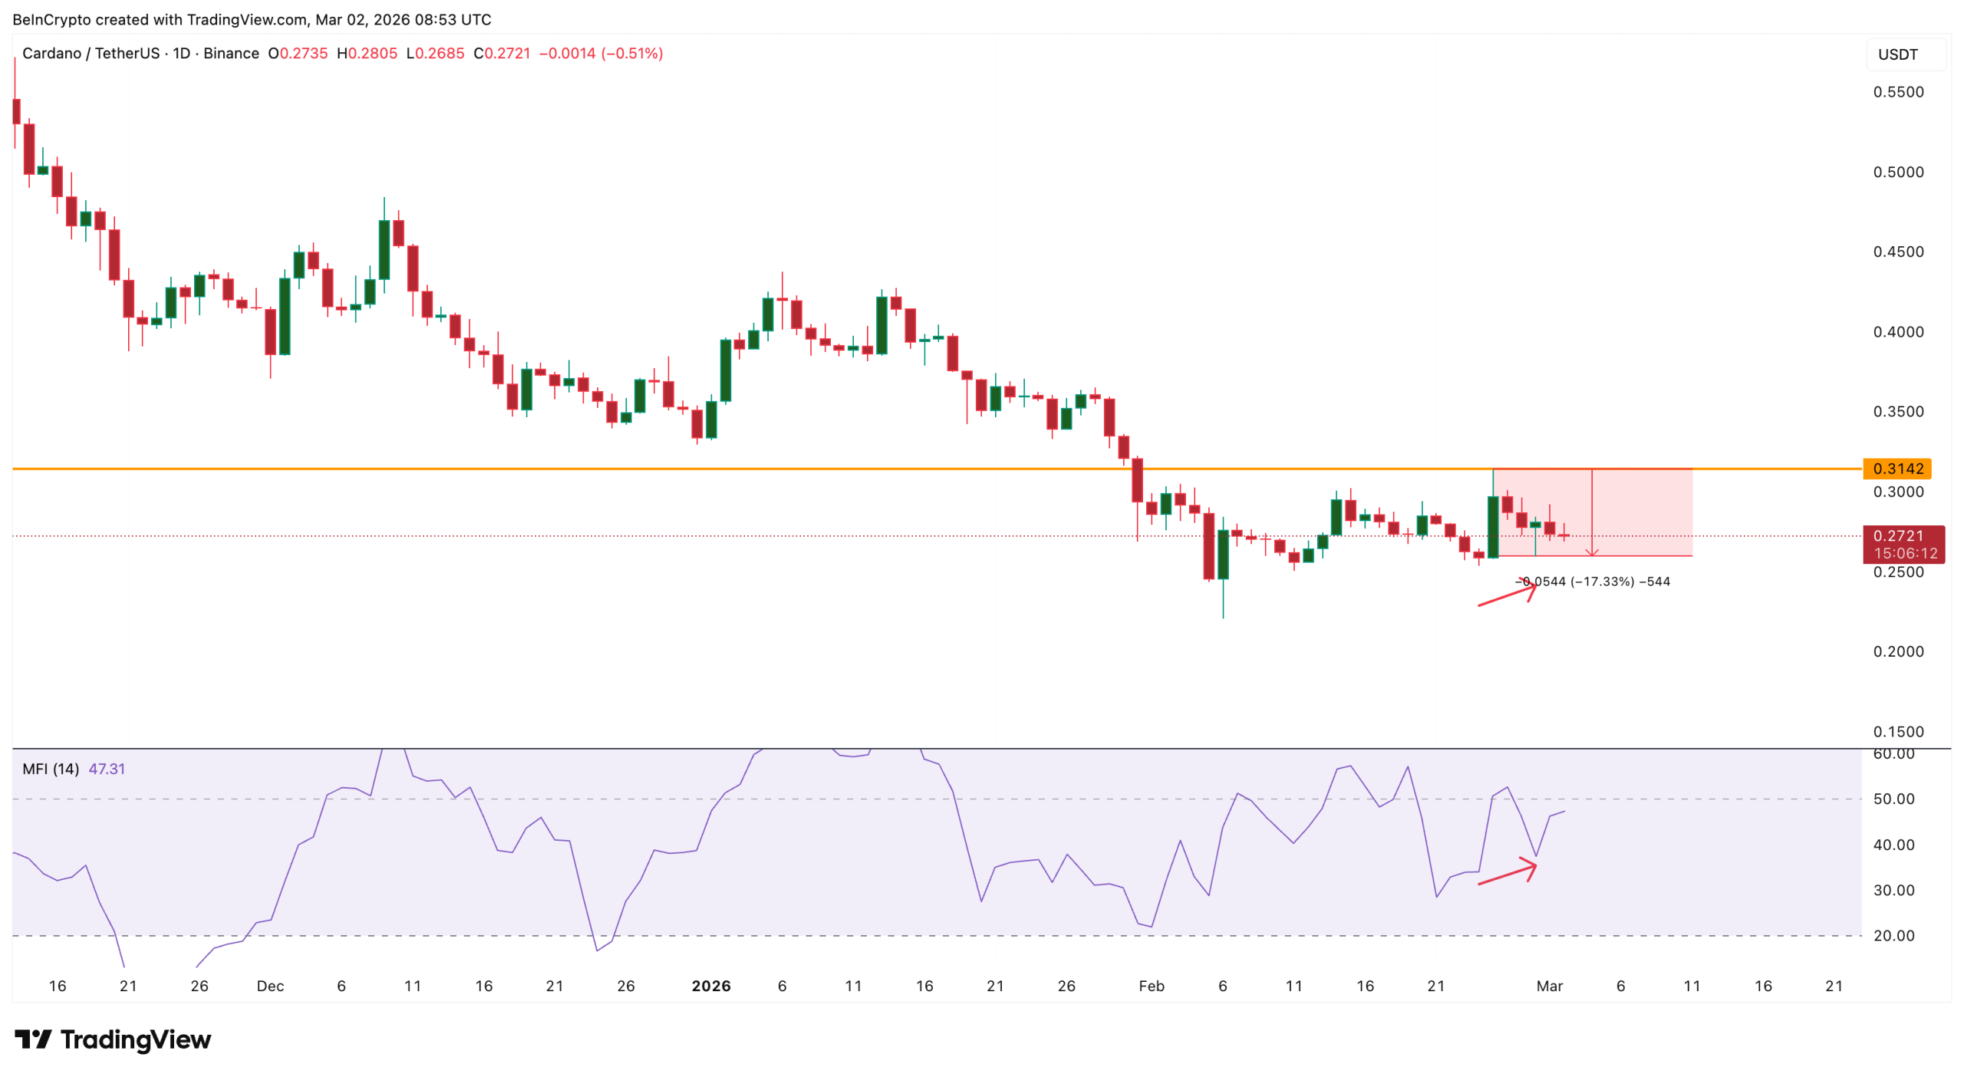The image size is (1964, 1077).
Task: Click the MFI (14) indicator label
Action: coord(51,769)
